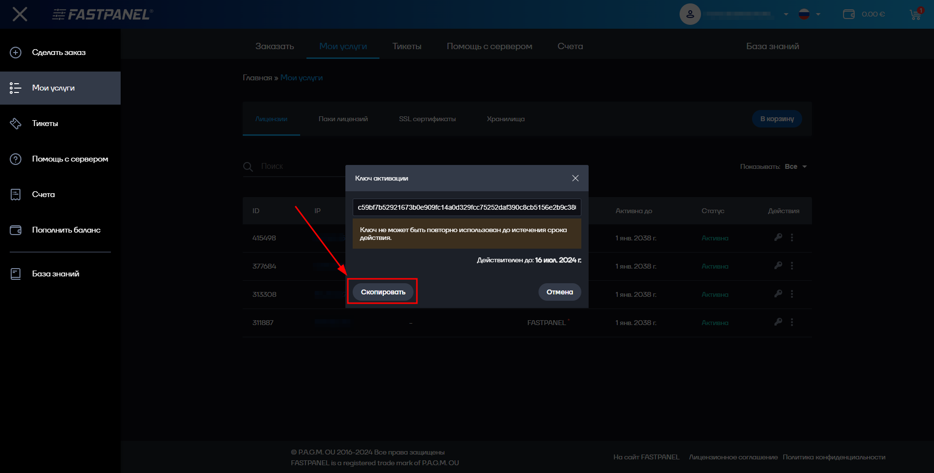Open the three-dot actions menu for license 313308
The image size is (934, 473).
pos(792,294)
